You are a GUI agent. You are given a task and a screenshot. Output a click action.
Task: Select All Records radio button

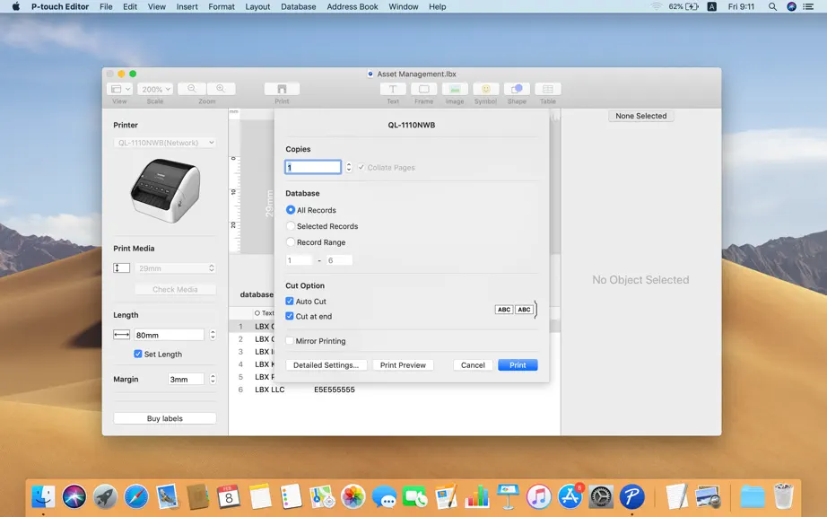pos(290,209)
